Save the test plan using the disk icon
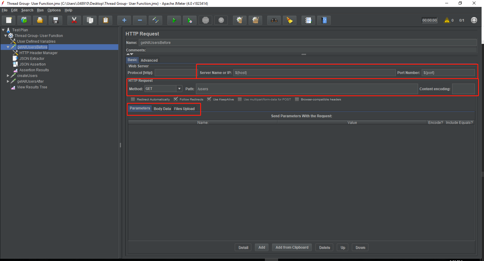This screenshot has height=261, width=484. click(55, 20)
